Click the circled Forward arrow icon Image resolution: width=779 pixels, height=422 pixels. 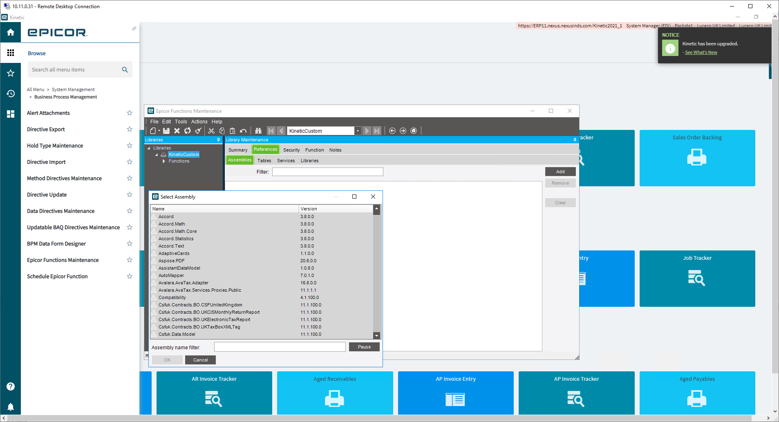pos(403,131)
